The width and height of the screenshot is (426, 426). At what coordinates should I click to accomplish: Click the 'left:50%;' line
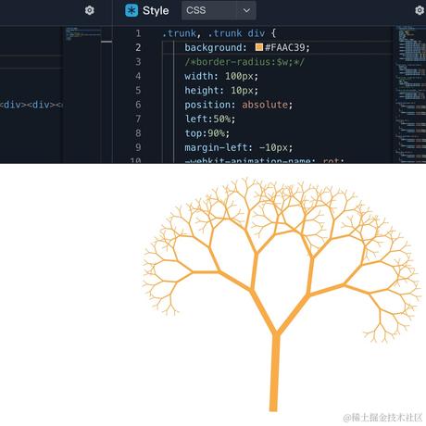tap(210, 119)
